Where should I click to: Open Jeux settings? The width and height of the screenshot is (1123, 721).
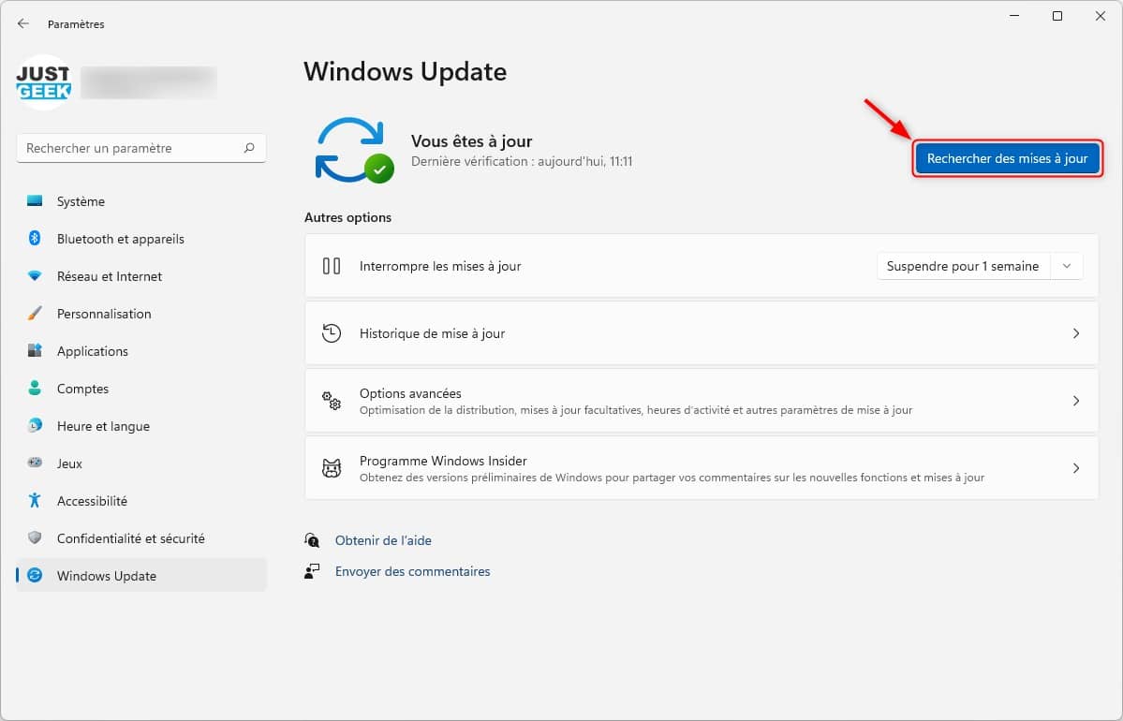click(141, 463)
